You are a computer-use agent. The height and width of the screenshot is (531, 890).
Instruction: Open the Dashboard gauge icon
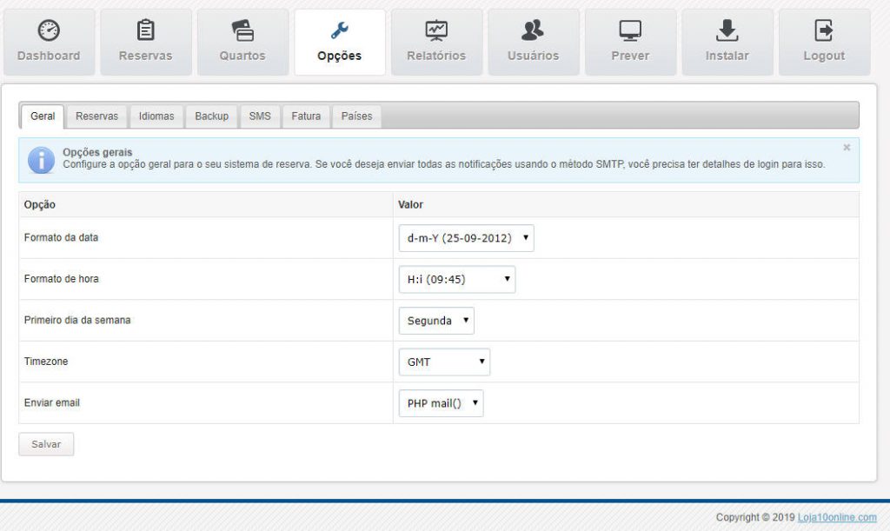49,31
